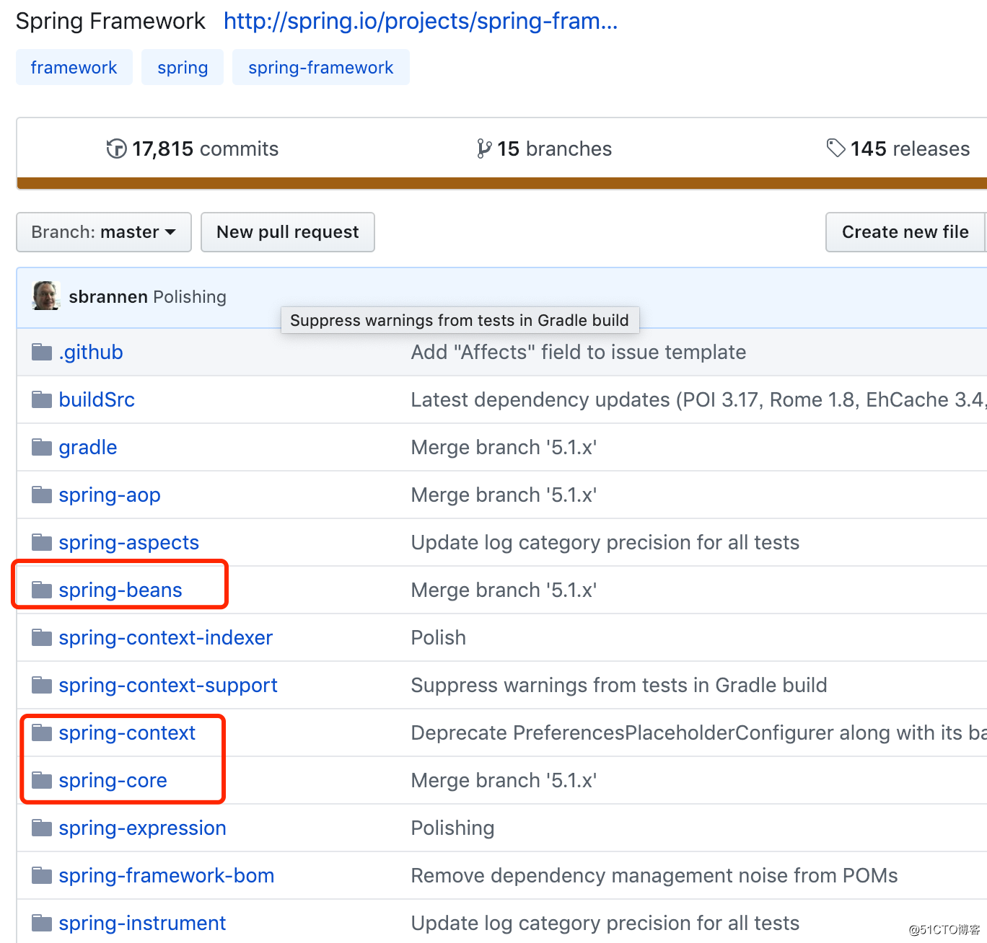Open the spring-framework-bom folder
The image size is (987, 943).
tap(167, 875)
